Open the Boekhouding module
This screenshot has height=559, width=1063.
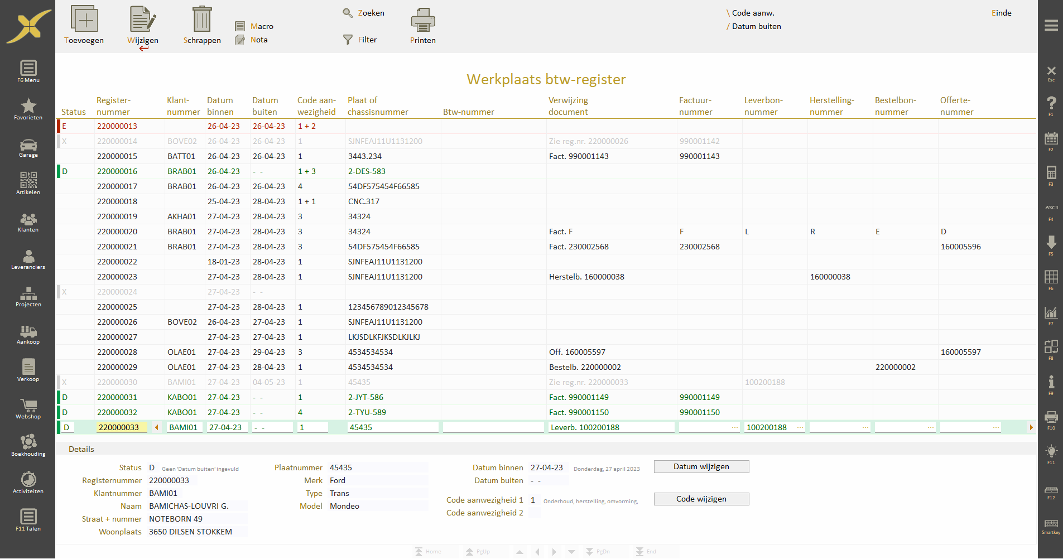(28, 446)
